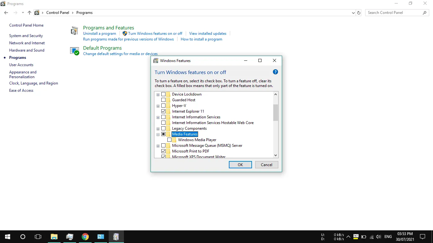Focus the Search Control Panel field
Image resolution: width=433 pixels, height=243 pixels.
(x=397, y=13)
